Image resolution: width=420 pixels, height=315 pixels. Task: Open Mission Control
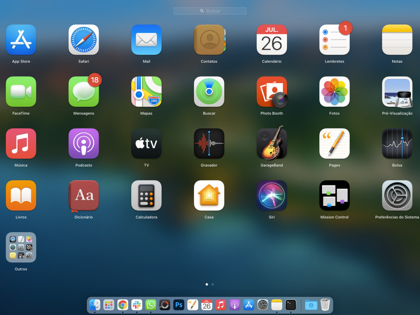334,196
